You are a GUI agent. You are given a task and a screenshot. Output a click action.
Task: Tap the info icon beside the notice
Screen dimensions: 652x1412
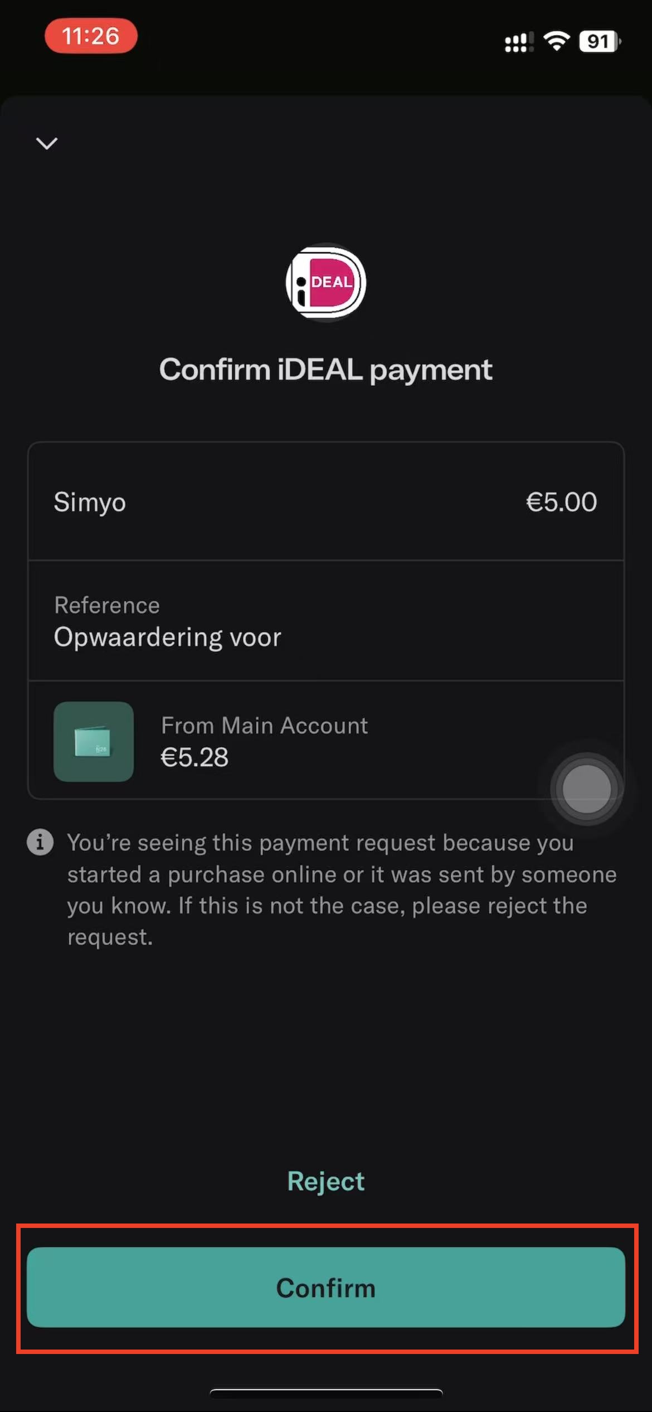pos(40,842)
